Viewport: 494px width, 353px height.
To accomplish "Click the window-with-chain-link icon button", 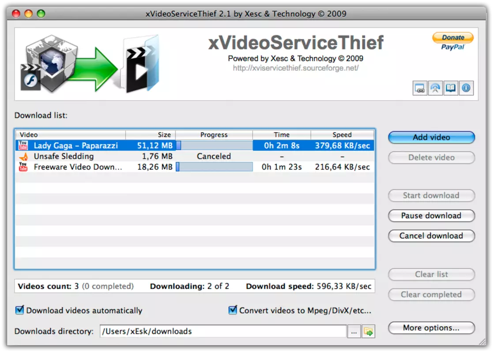I will [x=420, y=89].
